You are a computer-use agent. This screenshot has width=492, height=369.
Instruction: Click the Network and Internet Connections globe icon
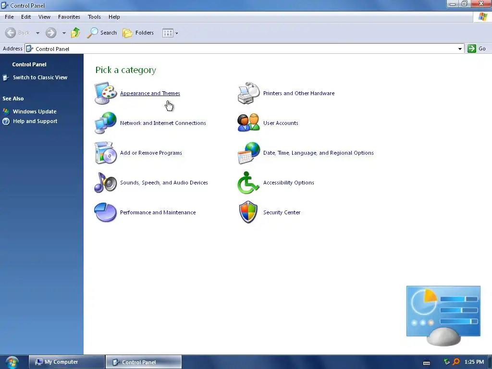pos(105,123)
